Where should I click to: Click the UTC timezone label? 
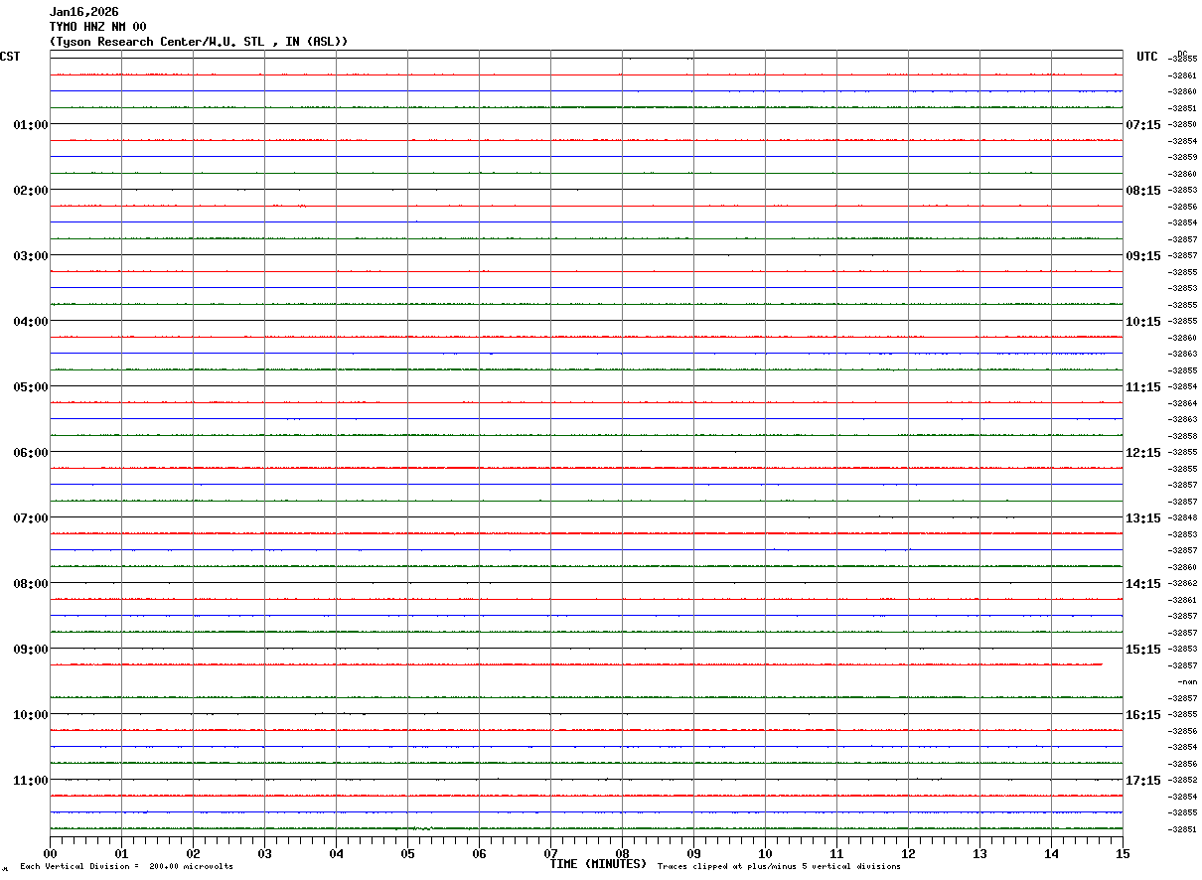pyautogui.click(x=1147, y=57)
